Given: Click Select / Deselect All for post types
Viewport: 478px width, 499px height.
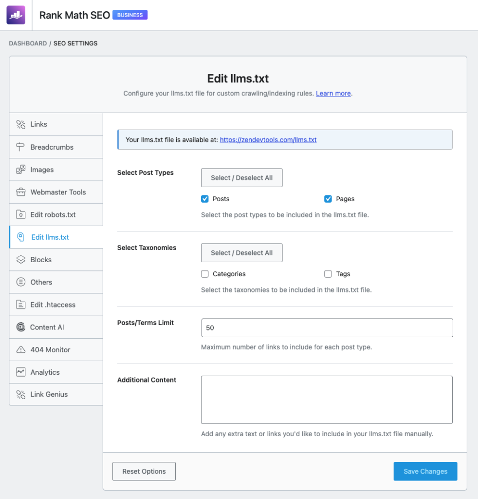Looking at the screenshot, I should coord(241,178).
